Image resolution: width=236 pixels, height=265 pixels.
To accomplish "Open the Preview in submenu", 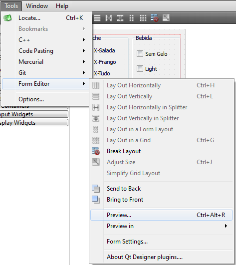I will click(161, 226).
